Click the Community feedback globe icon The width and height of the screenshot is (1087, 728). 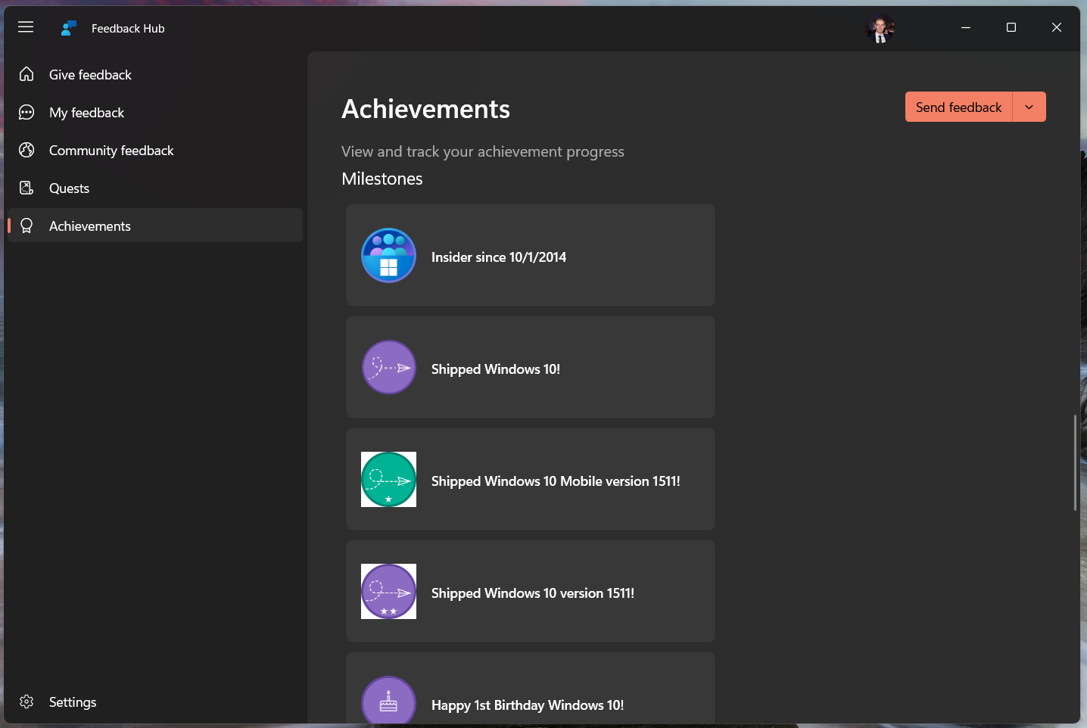pyautogui.click(x=26, y=150)
